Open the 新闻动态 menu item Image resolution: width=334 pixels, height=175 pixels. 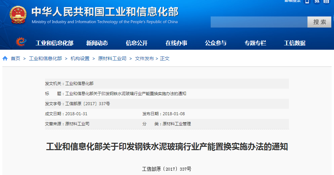pyautogui.click(x=97, y=43)
